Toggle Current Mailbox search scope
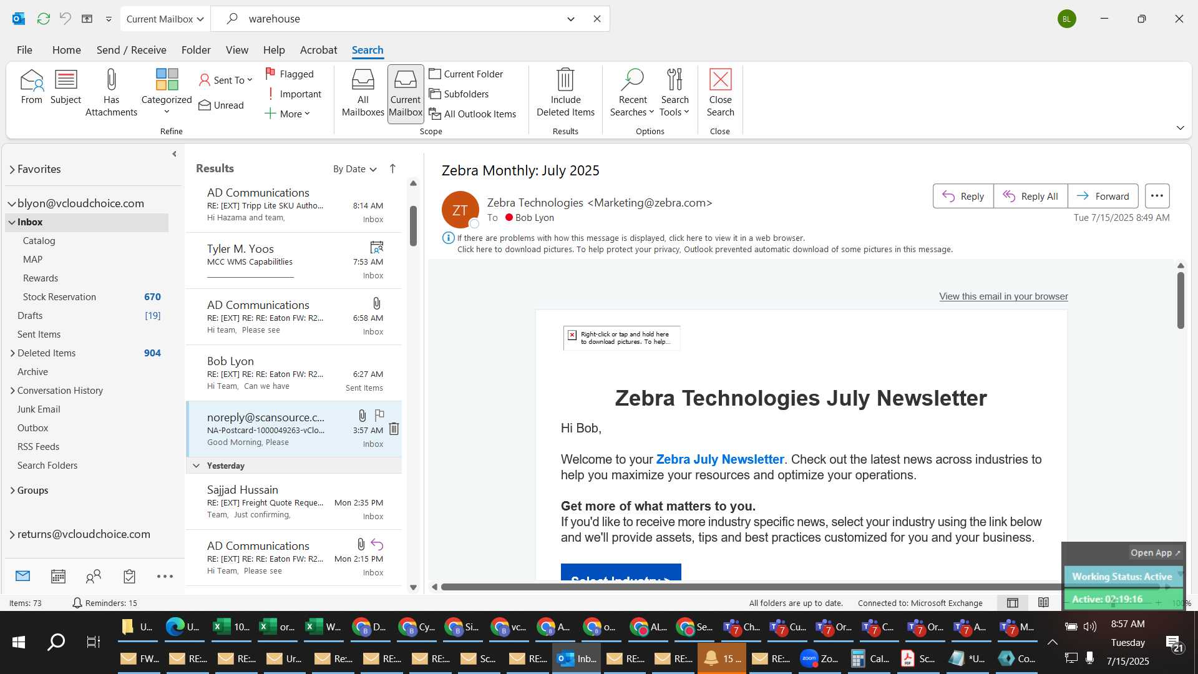1198x674 pixels. tap(406, 94)
